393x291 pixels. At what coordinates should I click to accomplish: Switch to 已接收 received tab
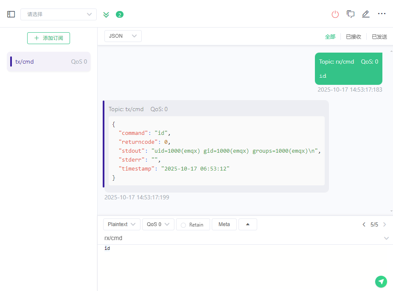(354, 37)
